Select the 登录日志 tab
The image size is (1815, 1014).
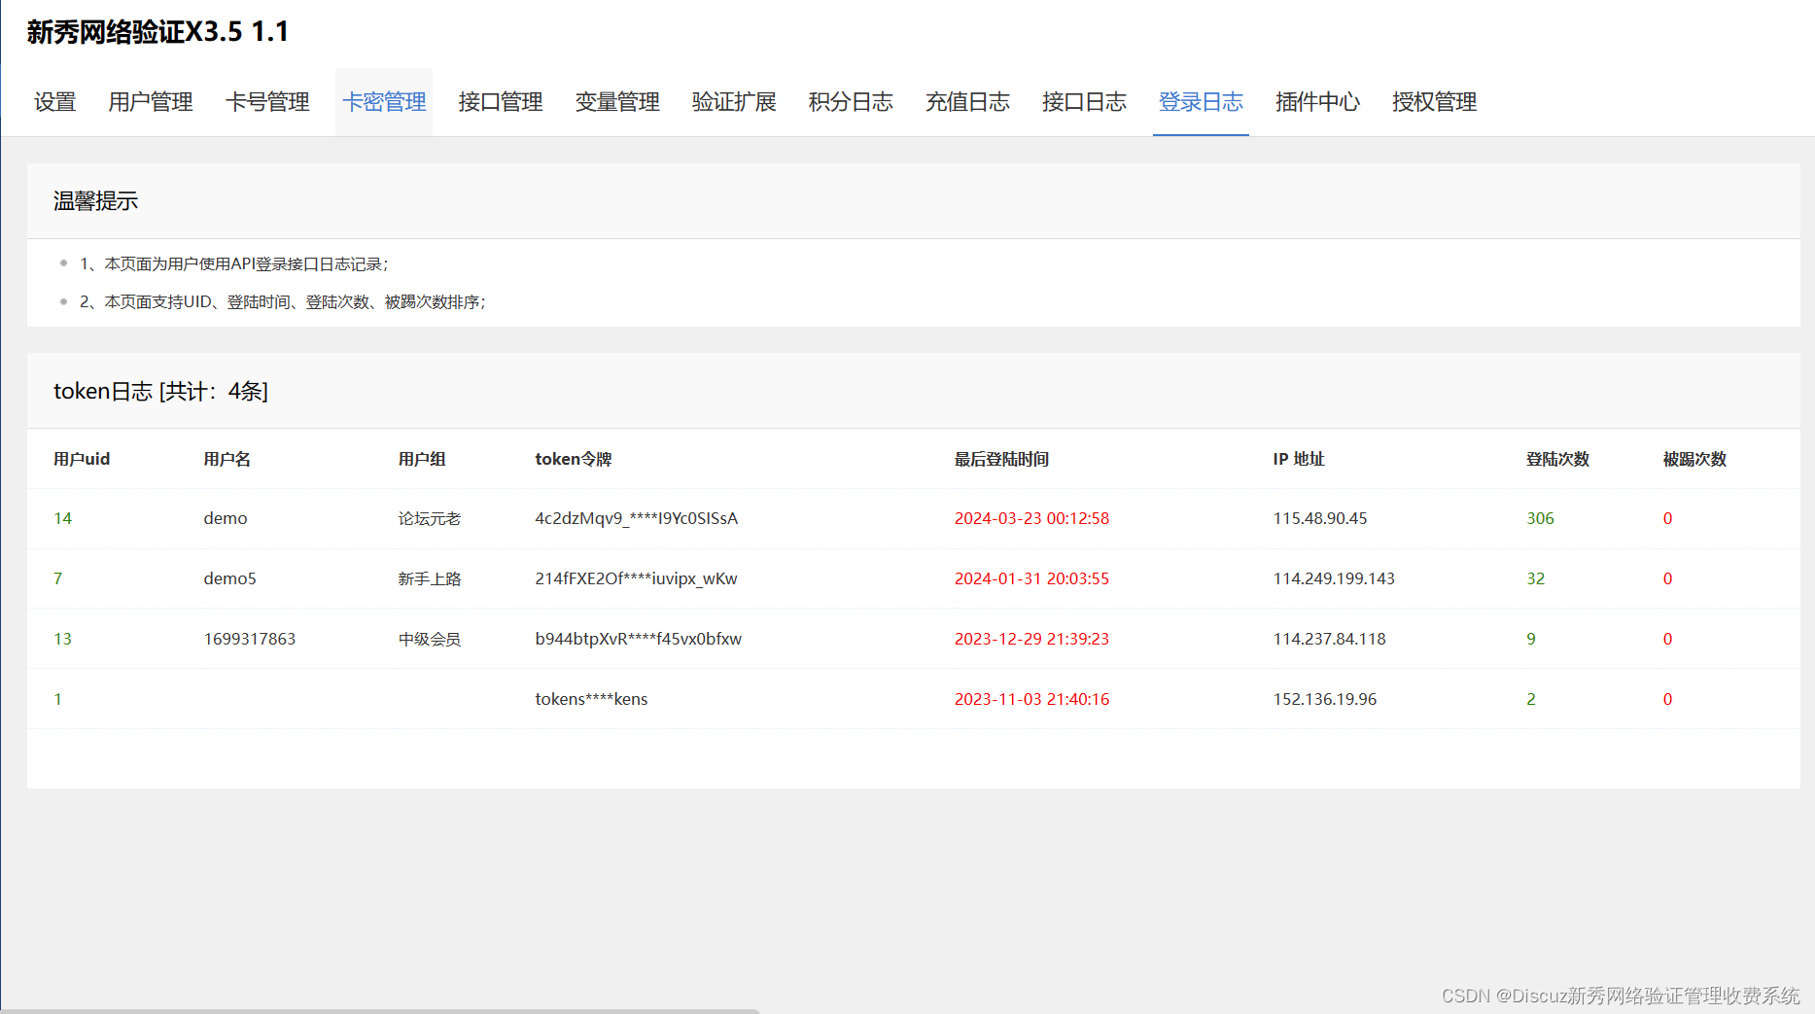coord(1201,102)
